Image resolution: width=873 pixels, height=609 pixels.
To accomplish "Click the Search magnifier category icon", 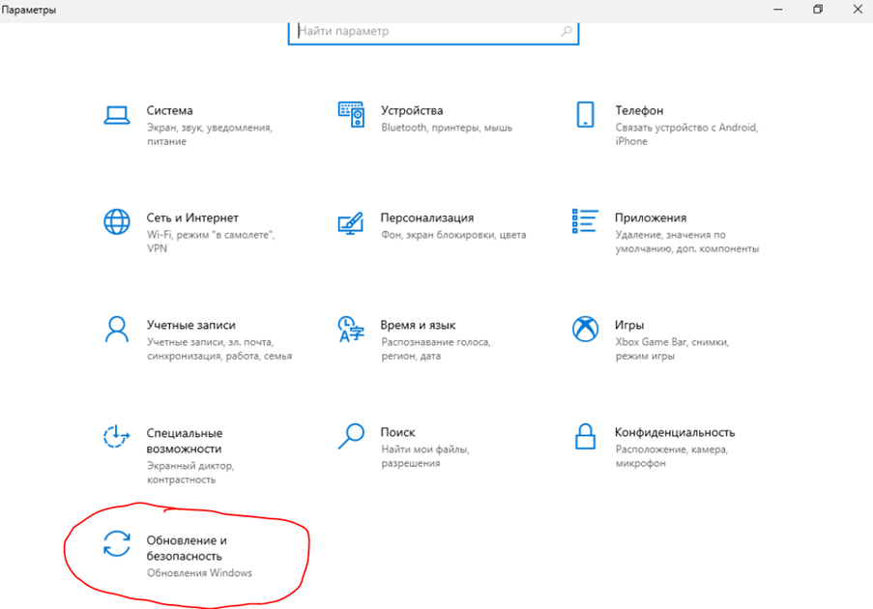I will 351,436.
